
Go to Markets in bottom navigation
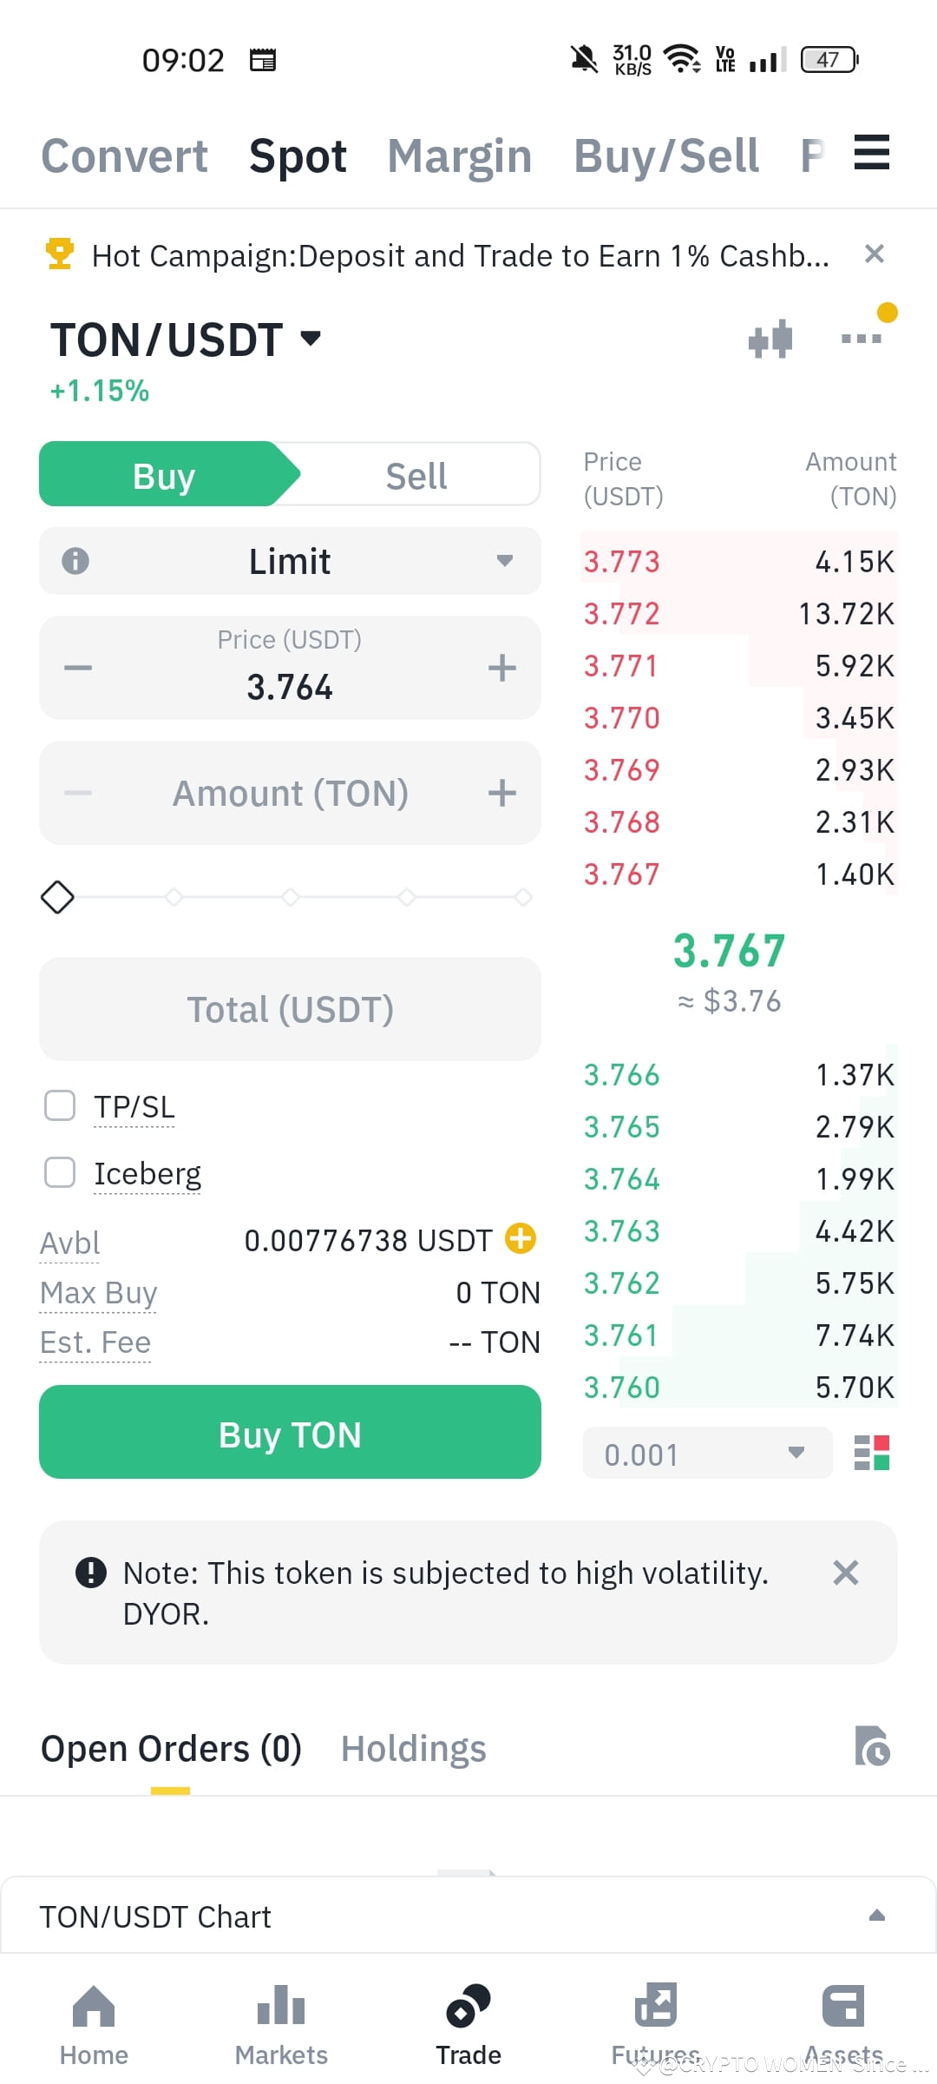281,2025
